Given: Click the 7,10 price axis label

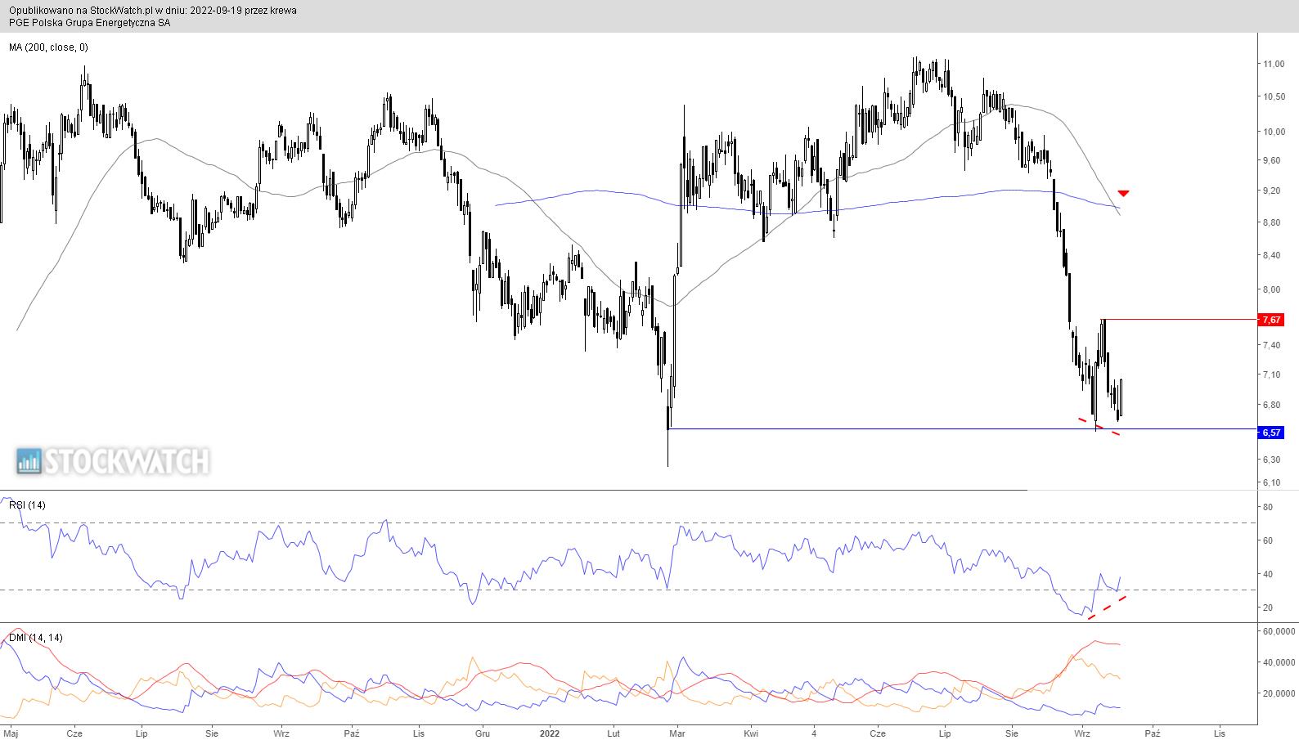Looking at the screenshot, I should click(1273, 375).
